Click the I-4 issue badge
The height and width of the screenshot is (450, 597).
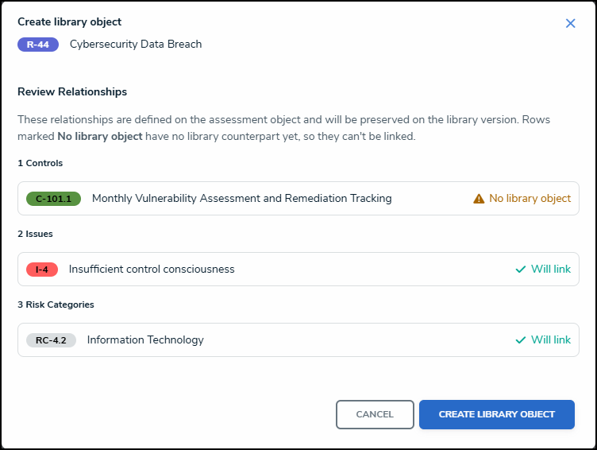[42, 270]
